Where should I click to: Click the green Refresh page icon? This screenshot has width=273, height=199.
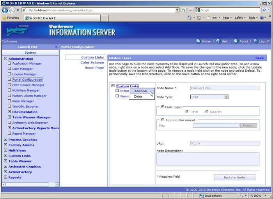184,10
